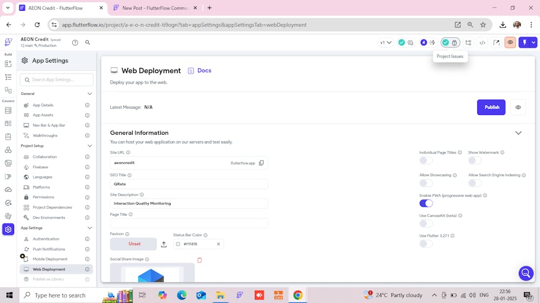Viewport: 540px width, 303px height.
Task: Open Widget Tree icon in left rail
Action: click(x=8, y=77)
